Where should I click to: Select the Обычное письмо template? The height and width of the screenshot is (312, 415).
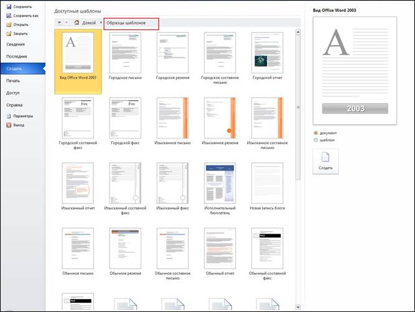[x=78, y=252]
